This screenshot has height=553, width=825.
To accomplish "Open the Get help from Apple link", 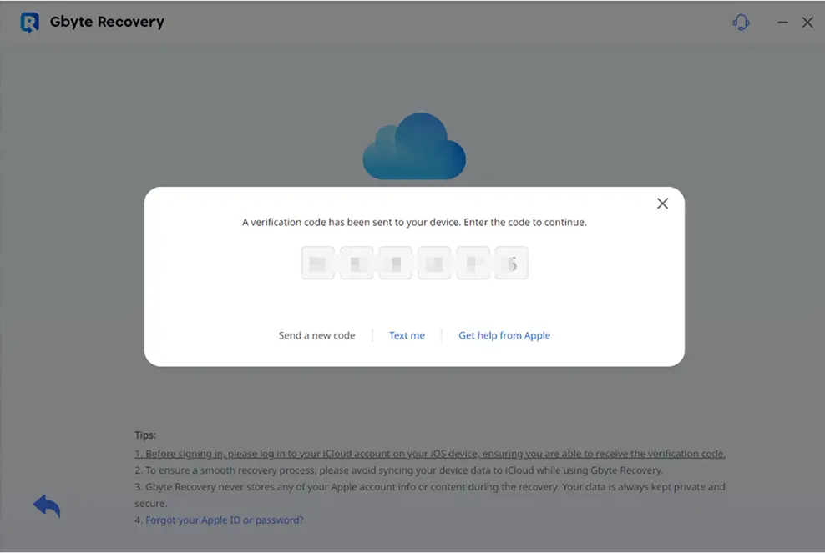I will [504, 335].
